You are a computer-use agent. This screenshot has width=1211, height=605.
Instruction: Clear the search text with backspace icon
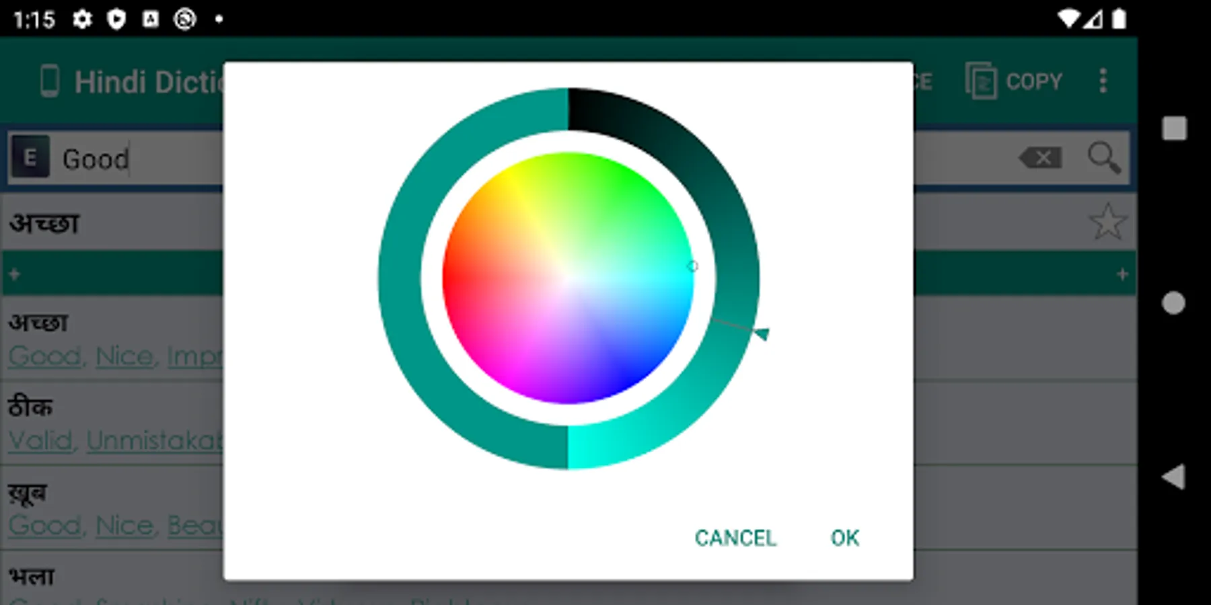coord(1041,158)
